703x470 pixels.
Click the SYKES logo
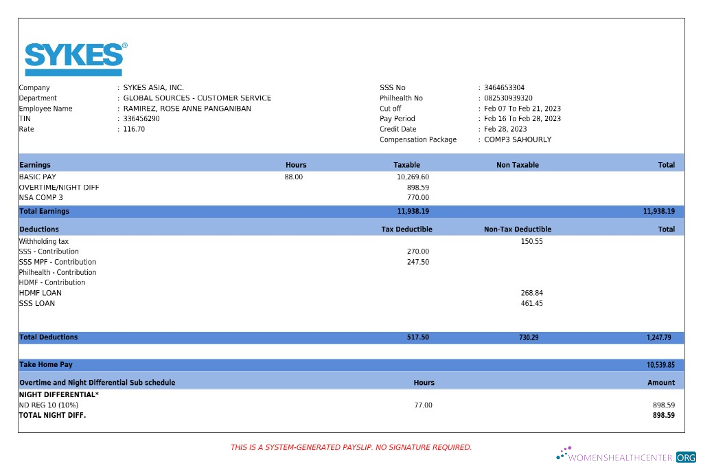(x=73, y=58)
